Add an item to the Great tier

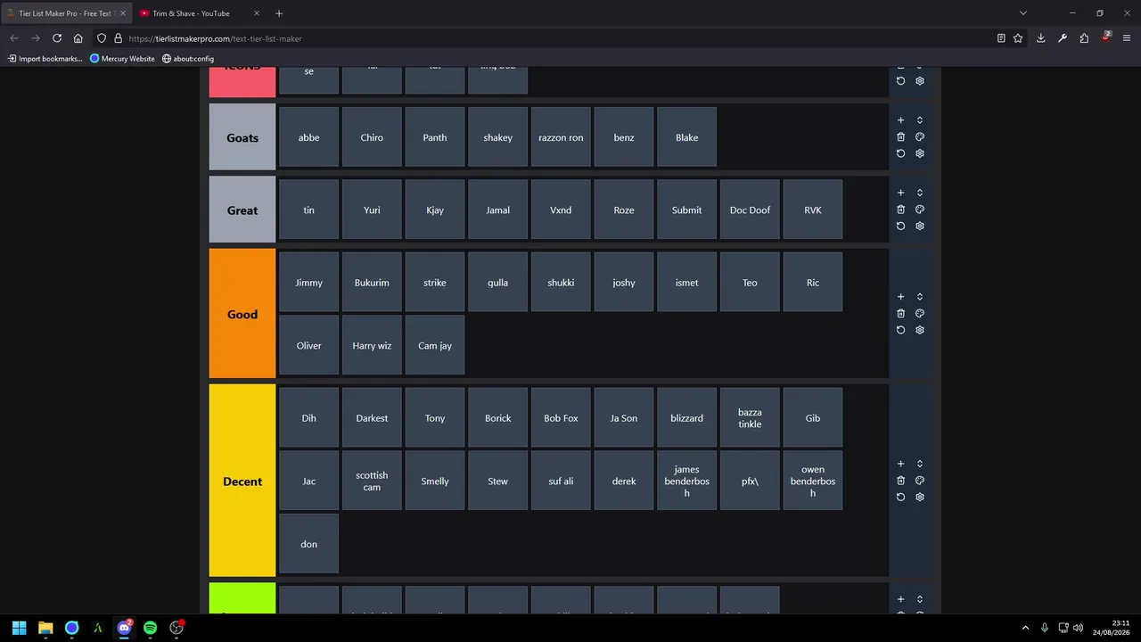point(900,193)
